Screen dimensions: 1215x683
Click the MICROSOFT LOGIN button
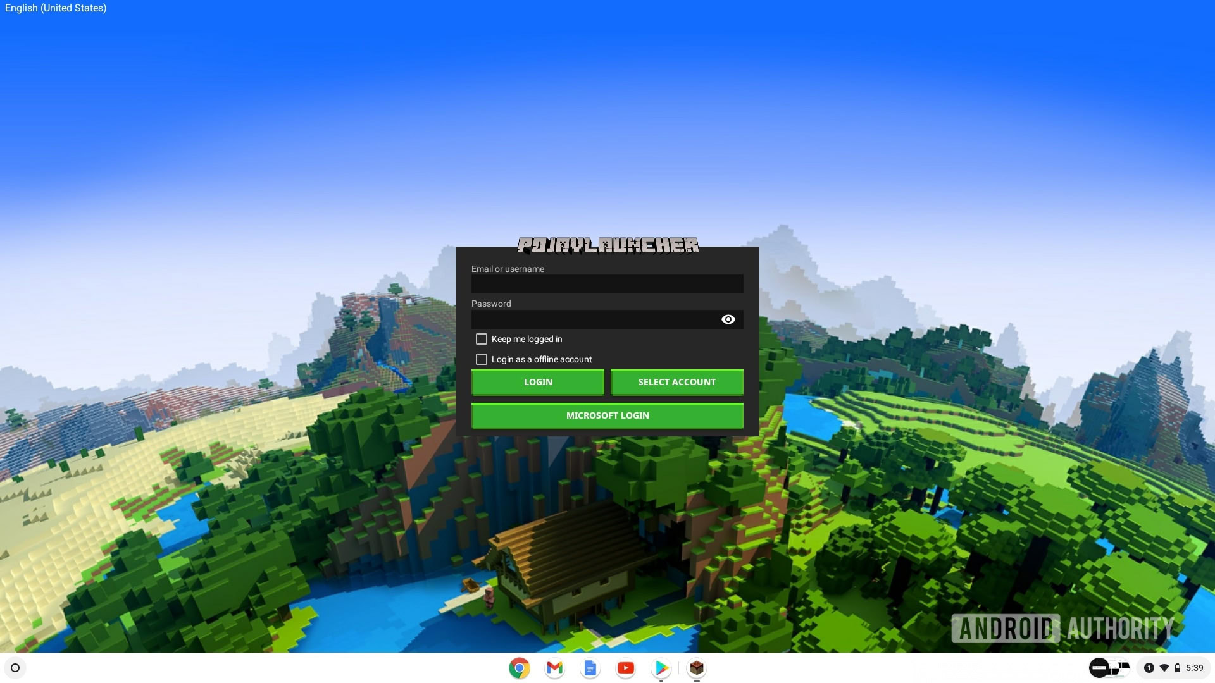pos(607,415)
